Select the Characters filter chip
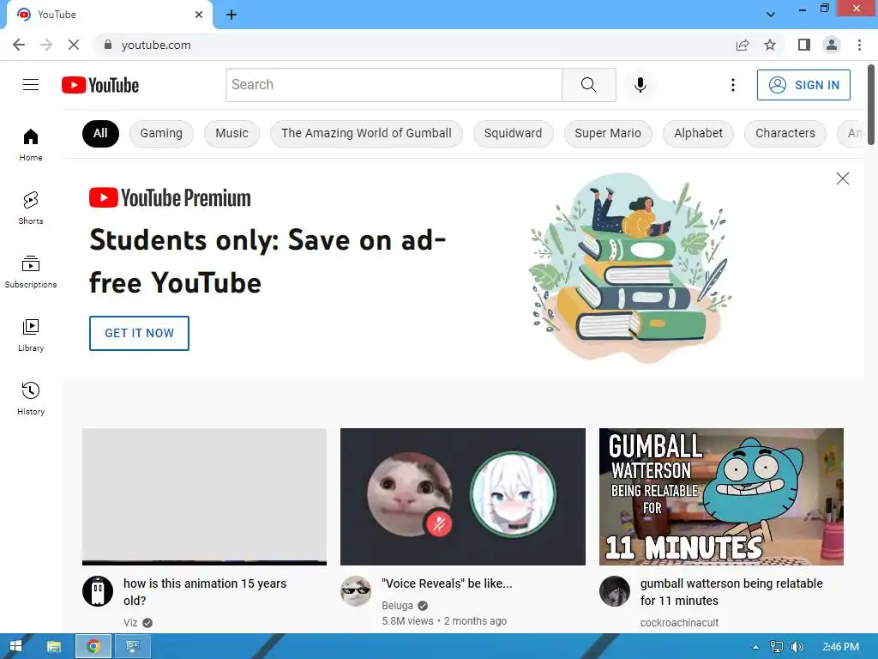Screen dimensions: 878x659 click(785, 133)
